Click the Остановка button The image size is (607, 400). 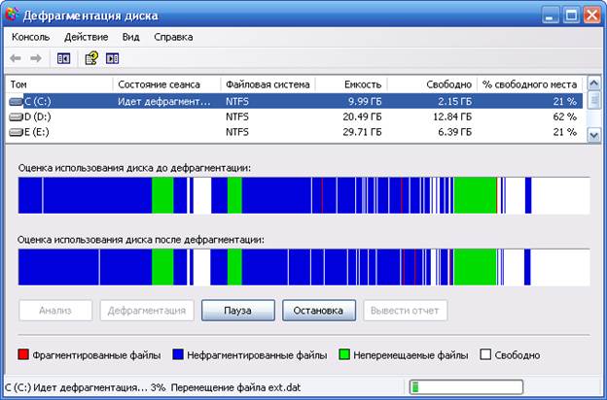tap(319, 311)
